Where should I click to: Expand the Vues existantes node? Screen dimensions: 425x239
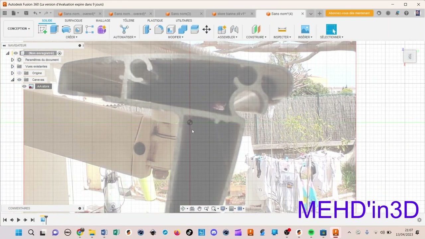[x=12, y=66]
